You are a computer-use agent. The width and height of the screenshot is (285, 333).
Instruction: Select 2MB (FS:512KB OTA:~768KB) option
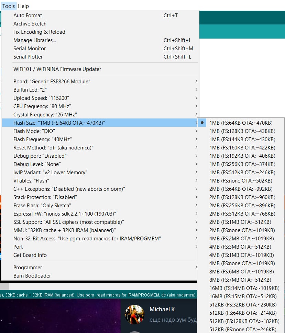[241, 214]
